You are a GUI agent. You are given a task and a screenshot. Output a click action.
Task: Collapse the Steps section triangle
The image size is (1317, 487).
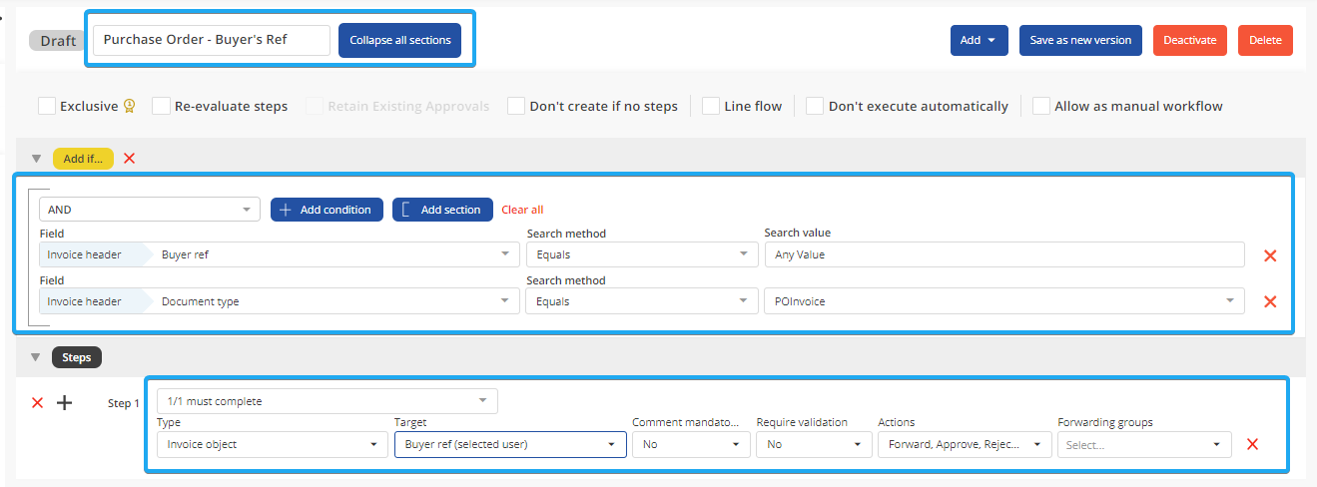coord(37,357)
